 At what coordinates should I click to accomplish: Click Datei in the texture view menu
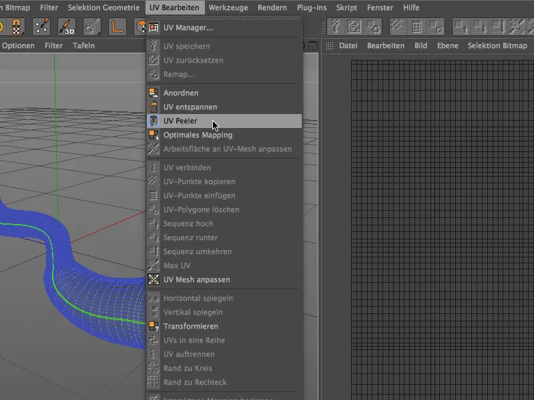(348, 45)
